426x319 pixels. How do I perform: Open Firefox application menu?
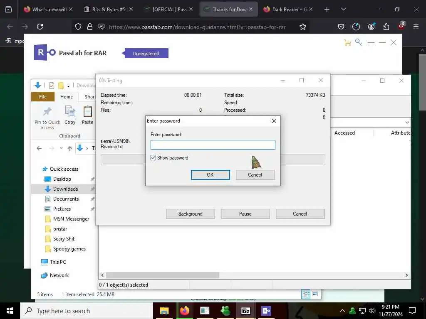tap(416, 27)
